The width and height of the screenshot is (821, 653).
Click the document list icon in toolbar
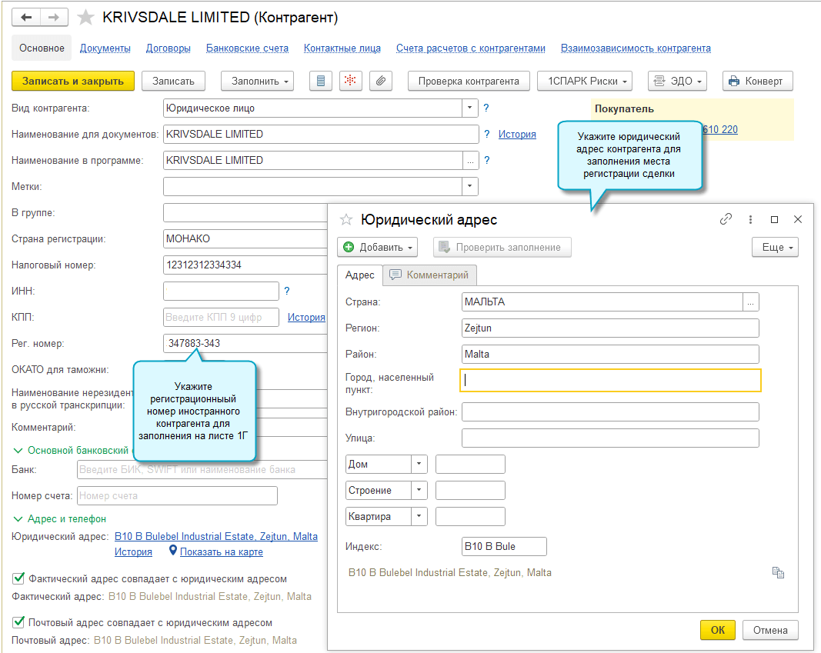click(x=321, y=81)
